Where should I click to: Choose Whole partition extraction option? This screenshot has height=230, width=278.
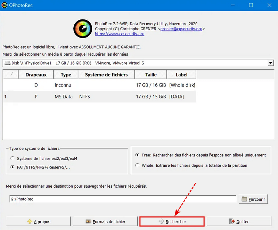(137, 165)
